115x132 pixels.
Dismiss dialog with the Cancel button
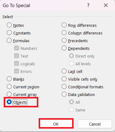(95, 124)
